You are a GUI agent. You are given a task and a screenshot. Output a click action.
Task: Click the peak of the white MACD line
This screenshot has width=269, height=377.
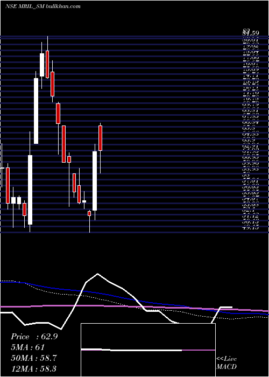pos(97,274)
